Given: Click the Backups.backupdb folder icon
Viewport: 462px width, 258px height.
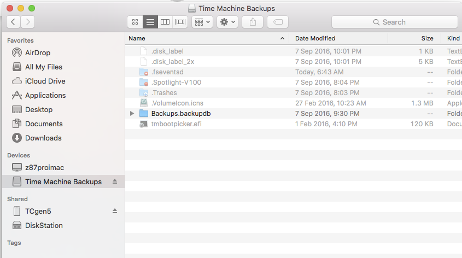Looking at the screenshot, I should pos(144,113).
